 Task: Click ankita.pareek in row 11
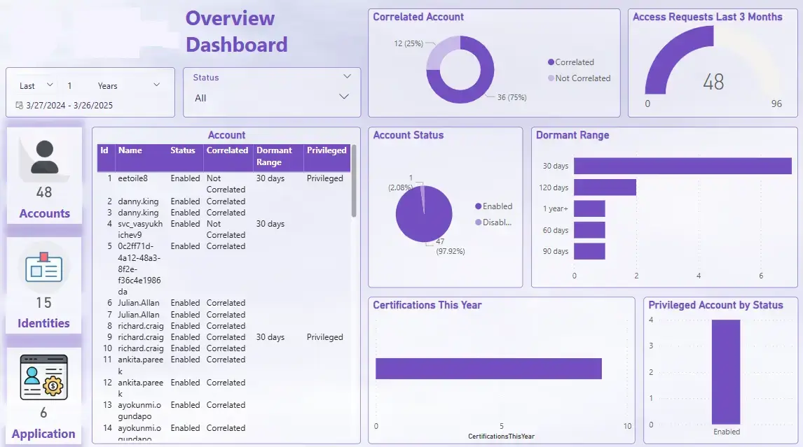pos(140,365)
